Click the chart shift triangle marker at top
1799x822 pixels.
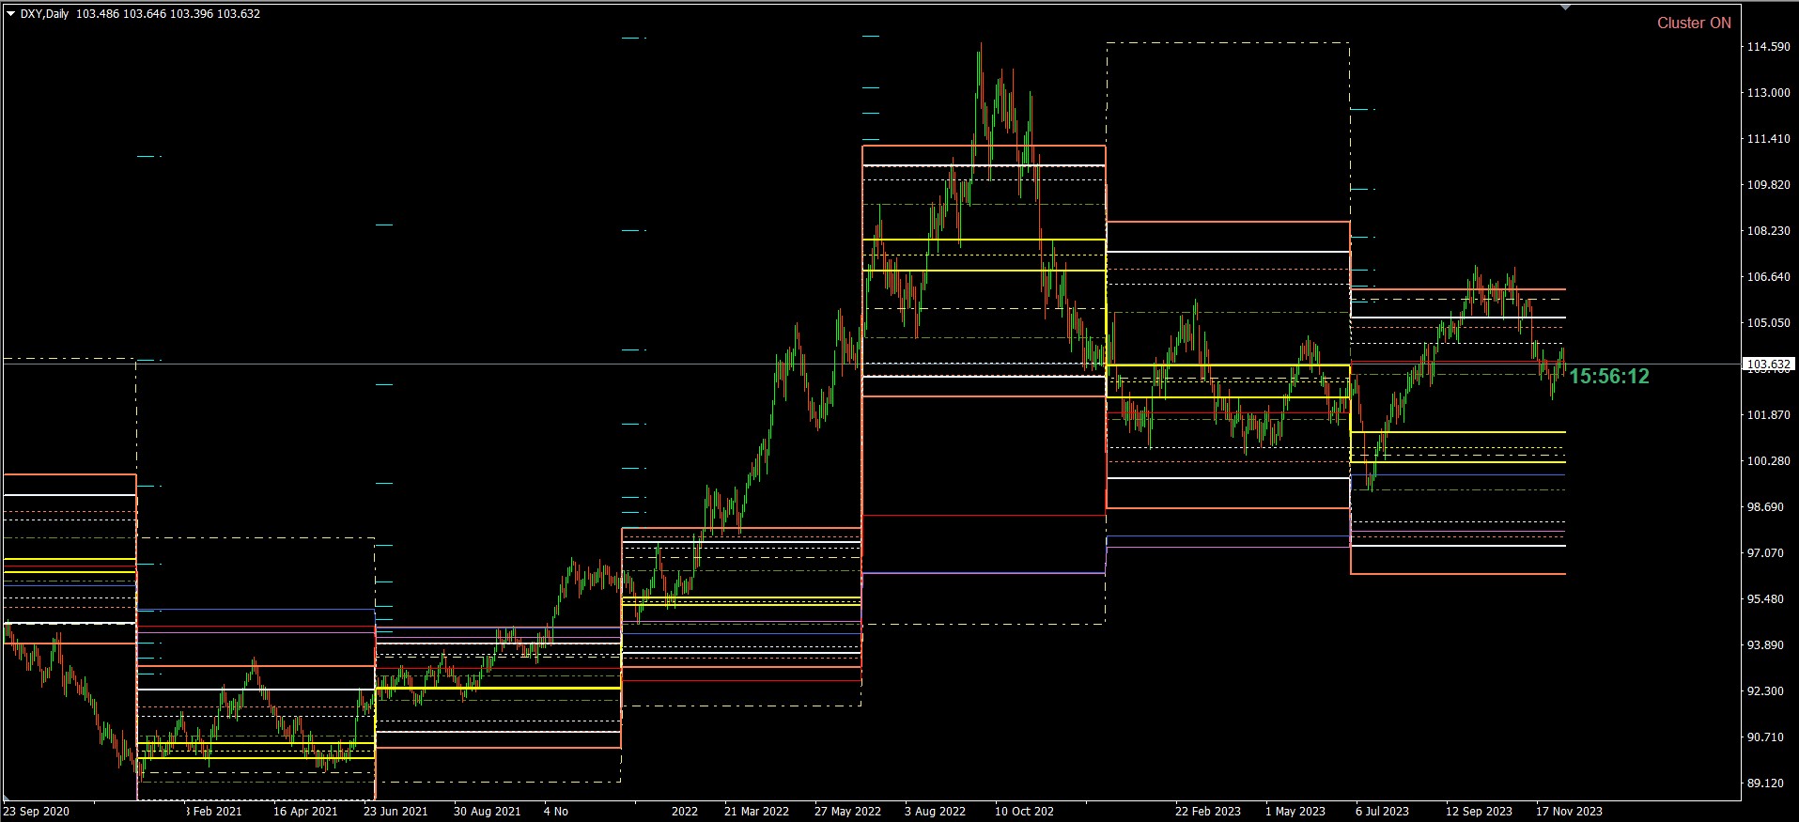(1565, 8)
